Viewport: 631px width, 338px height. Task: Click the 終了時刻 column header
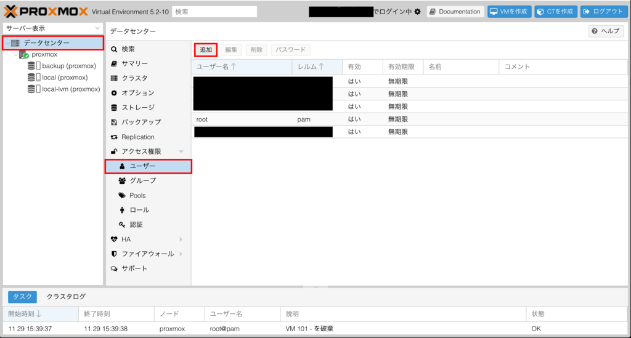point(116,314)
